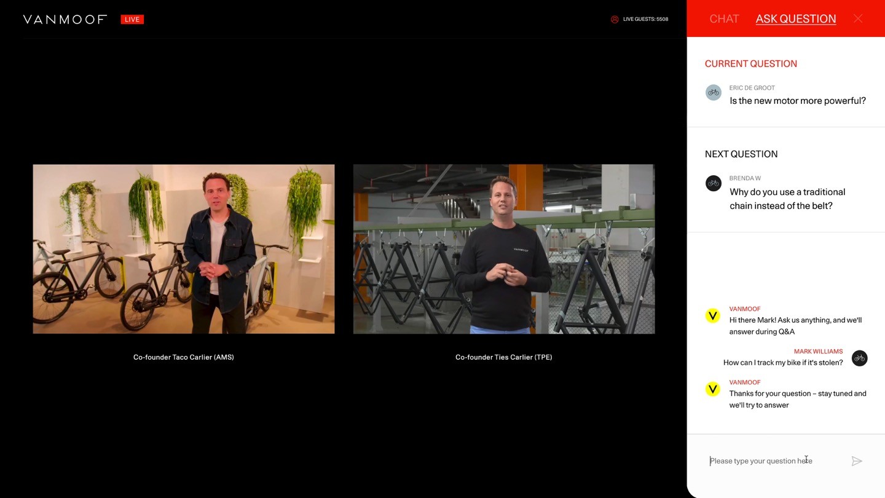Click Mark Williams' stolen bike message
Image resolution: width=885 pixels, height=498 pixels.
point(783,363)
